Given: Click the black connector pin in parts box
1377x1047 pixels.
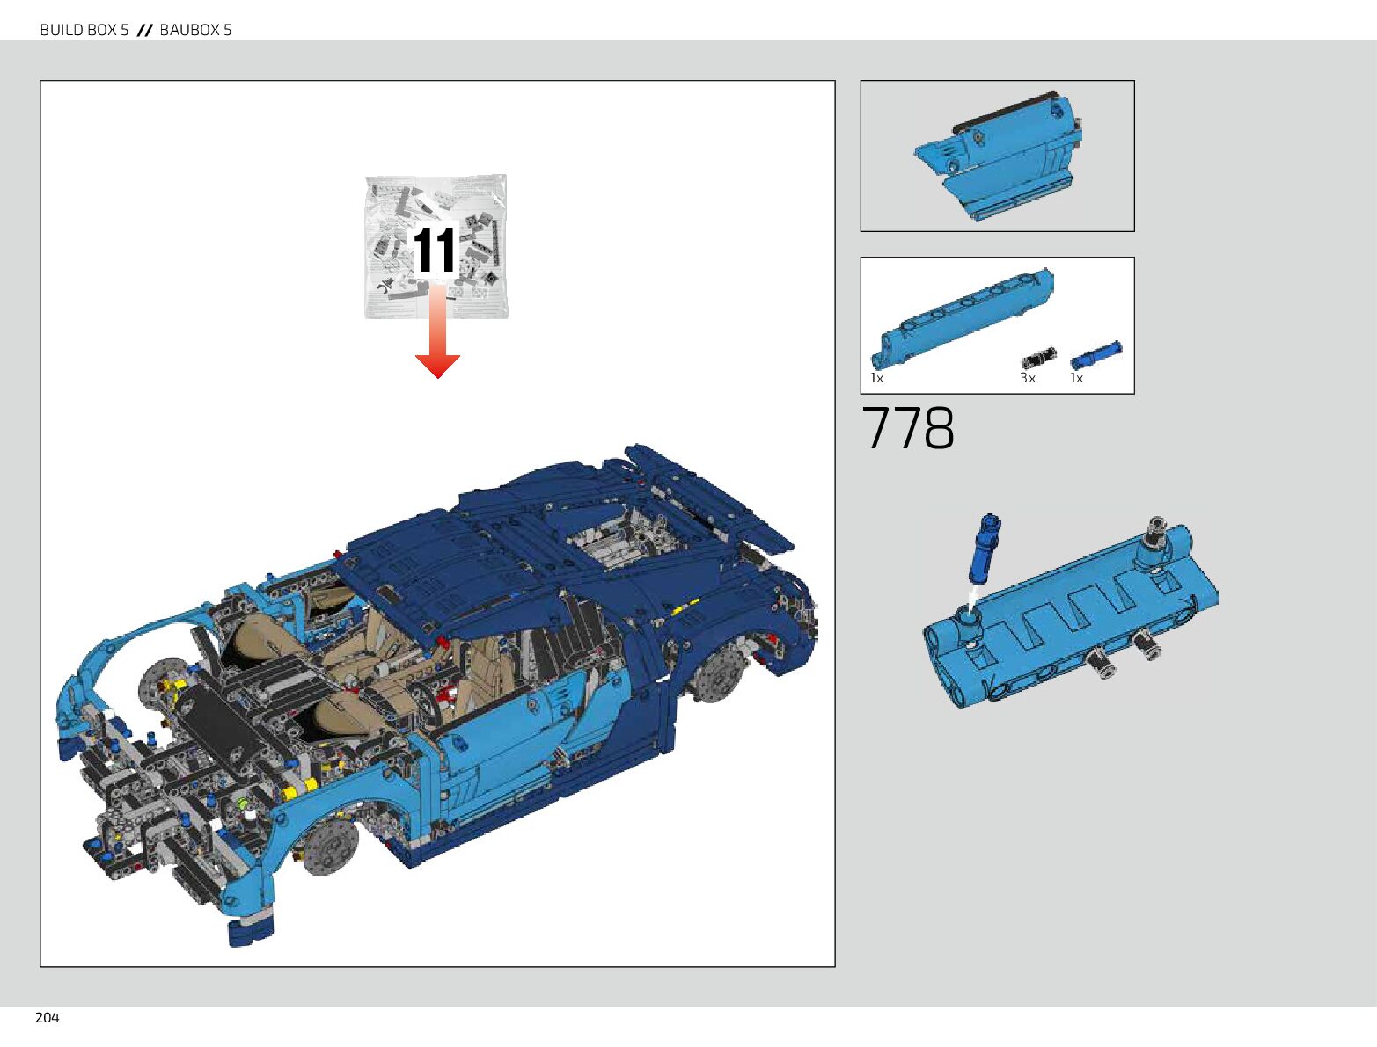Looking at the screenshot, I should [x=1036, y=359].
